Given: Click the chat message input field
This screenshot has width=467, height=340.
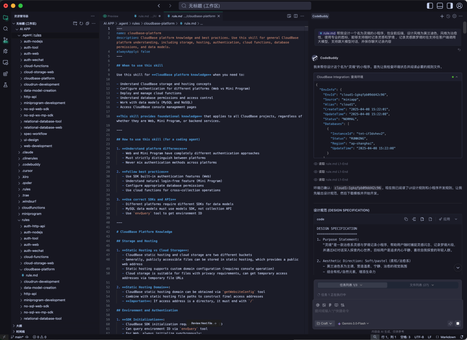Looking at the screenshot, I should [387, 311].
